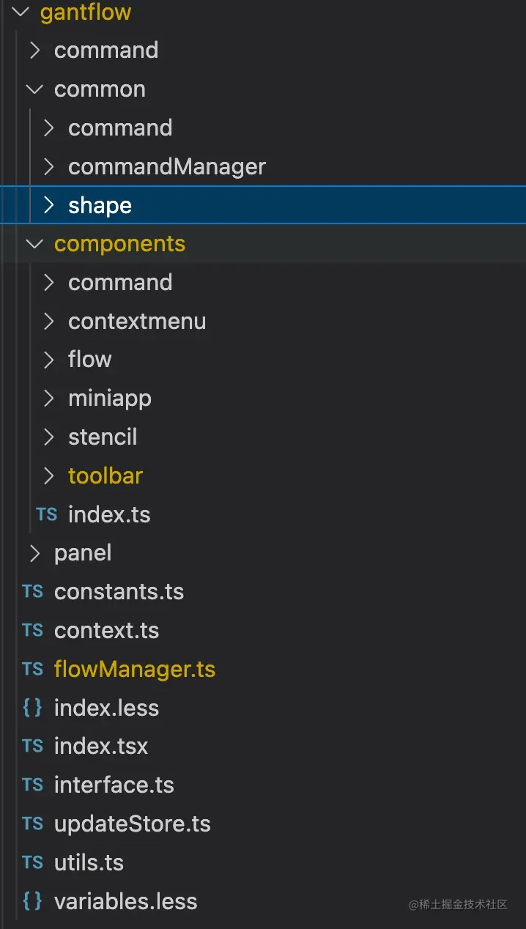Expand the panel folder
The width and height of the screenshot is (526, 929).
tap(34, 553)
